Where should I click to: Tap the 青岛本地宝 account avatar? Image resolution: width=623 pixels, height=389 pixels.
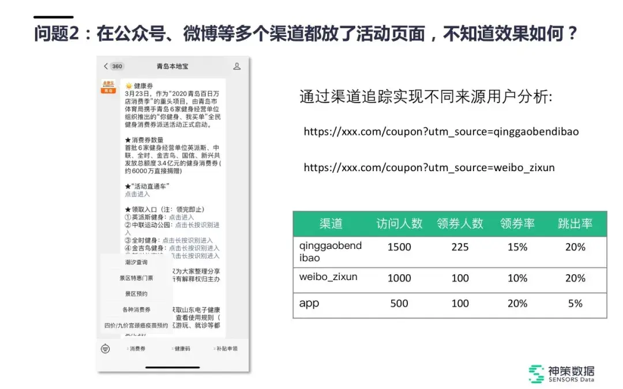[x=108, y=87]
